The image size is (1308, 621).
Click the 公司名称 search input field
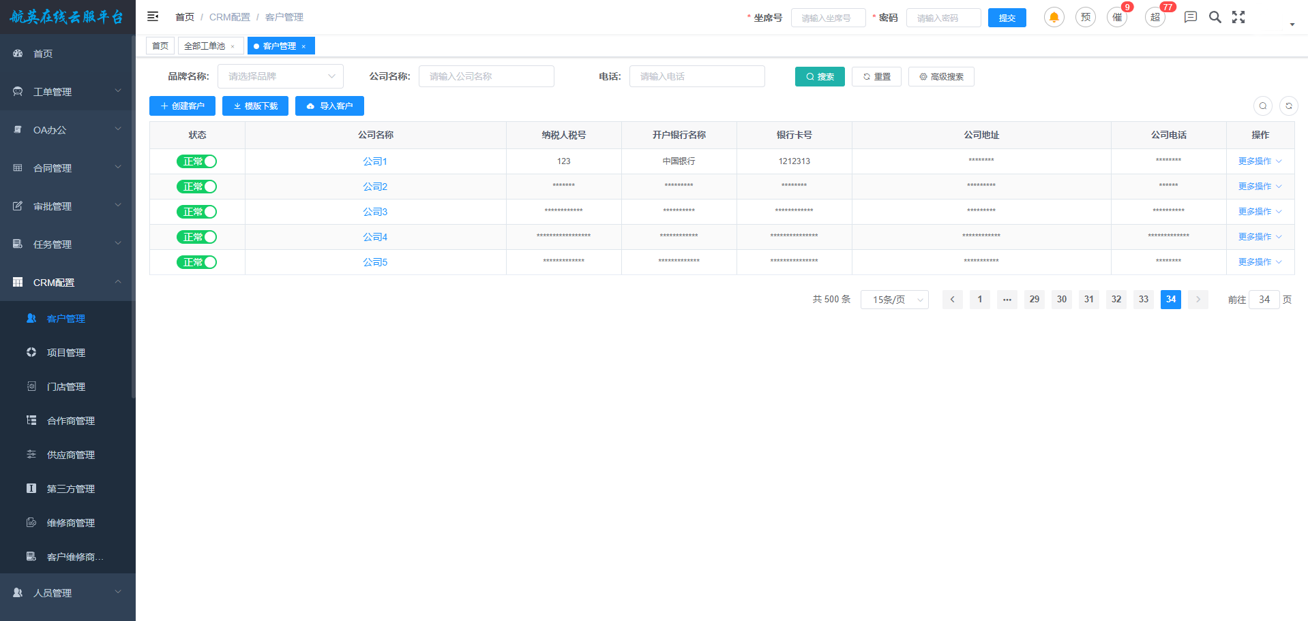(x=486, y=76)
